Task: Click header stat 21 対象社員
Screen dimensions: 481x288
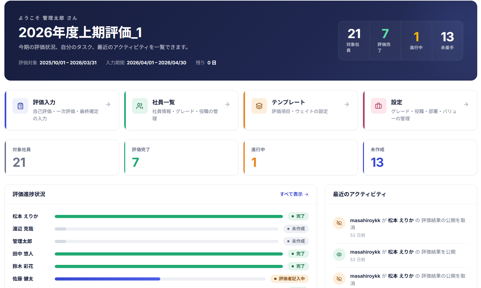Action: point(354,41)
